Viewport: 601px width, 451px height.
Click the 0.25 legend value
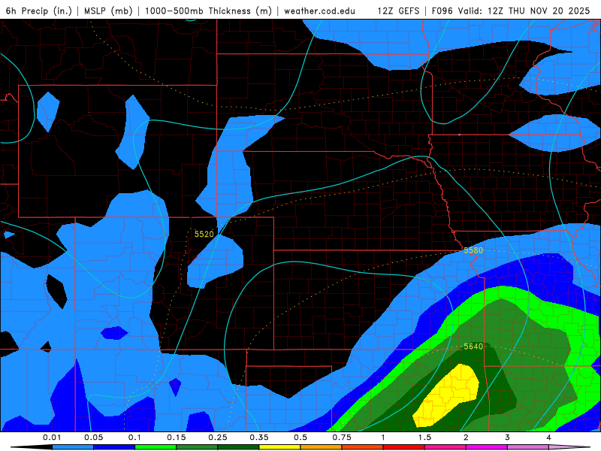click(218, 437)
